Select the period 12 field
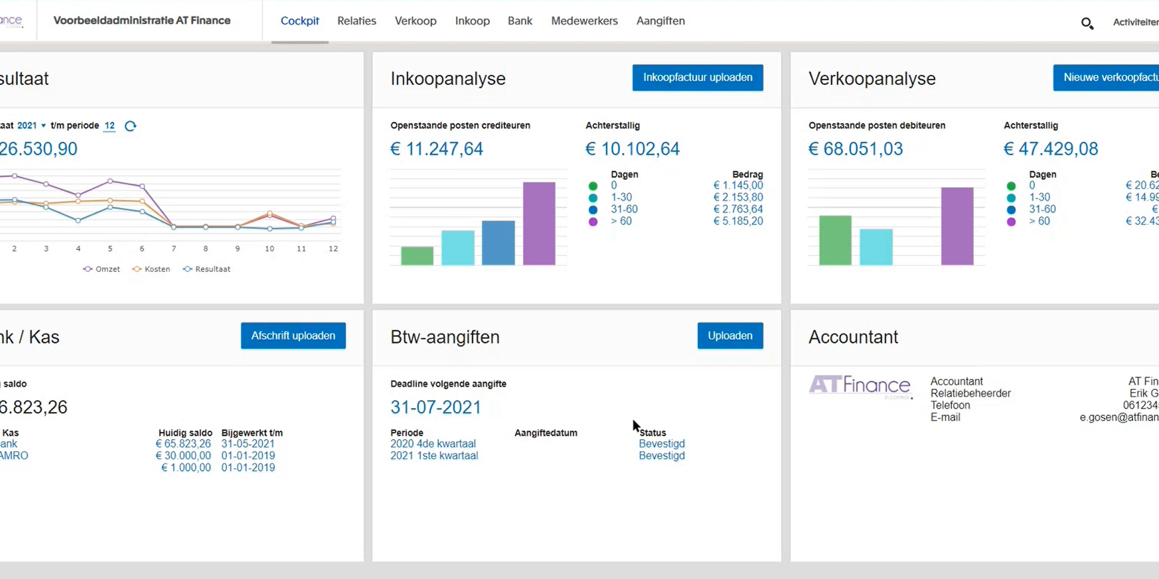The width and height of the screenshot is (1159, 579). point(110,126)
